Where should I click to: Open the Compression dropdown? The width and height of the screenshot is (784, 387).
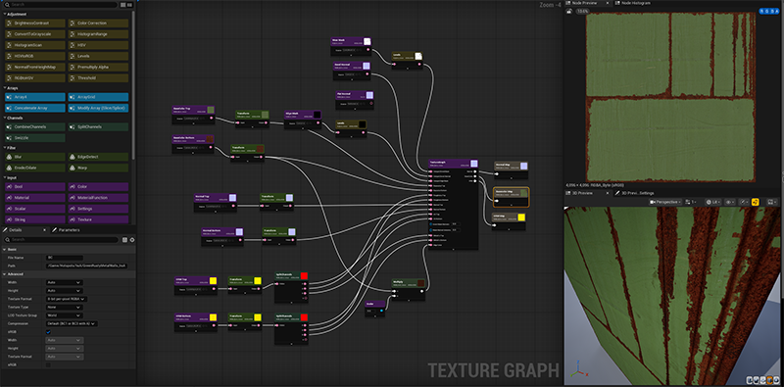click(x=72, y=323)
